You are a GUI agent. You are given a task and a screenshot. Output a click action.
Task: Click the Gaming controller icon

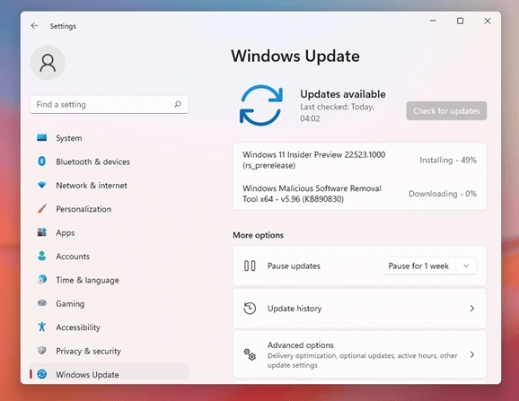click(41, 303)
